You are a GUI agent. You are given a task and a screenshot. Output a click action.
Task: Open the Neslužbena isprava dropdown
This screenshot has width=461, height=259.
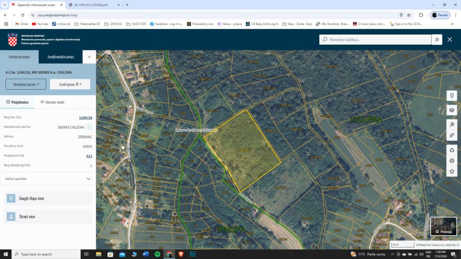click(x=26, y=84)
